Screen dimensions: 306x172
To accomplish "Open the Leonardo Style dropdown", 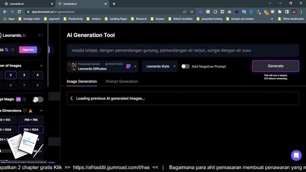I will coord(160,66).
